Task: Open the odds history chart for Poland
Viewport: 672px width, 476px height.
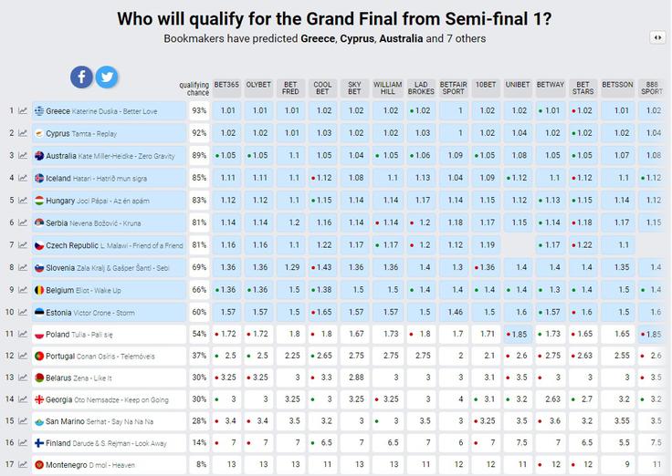Action: pos(23,334)
